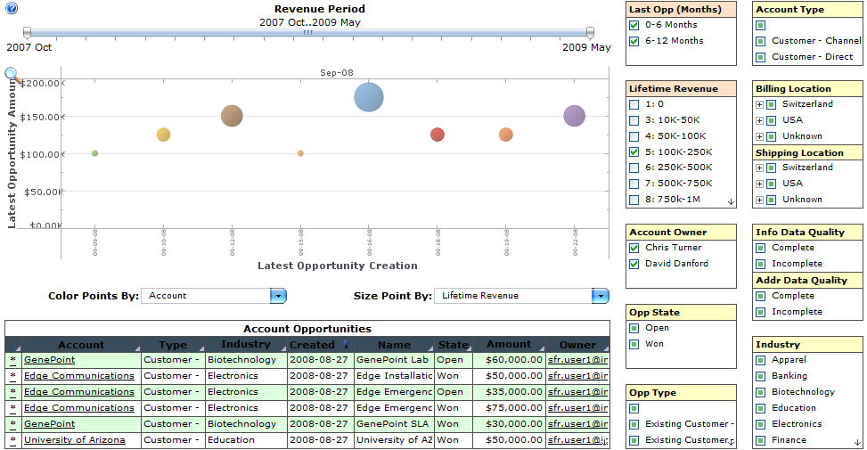Sort by the Account column header
Image resolution: width=867 pixels, height=450 pixels.
(x=81, y=345)
